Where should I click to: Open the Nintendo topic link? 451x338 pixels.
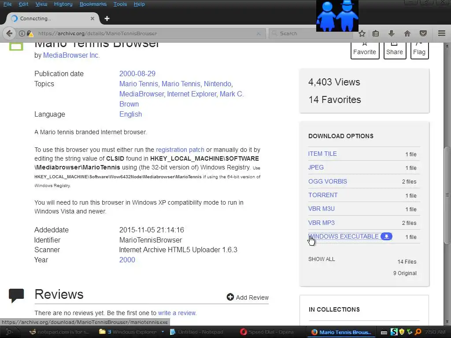[x=217, y=84]
